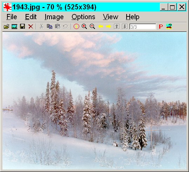This screenshot has width=189, height=172.
Task: Cut selection using the scissors icon
Action: pyautogui.click(x=42, y=26)
